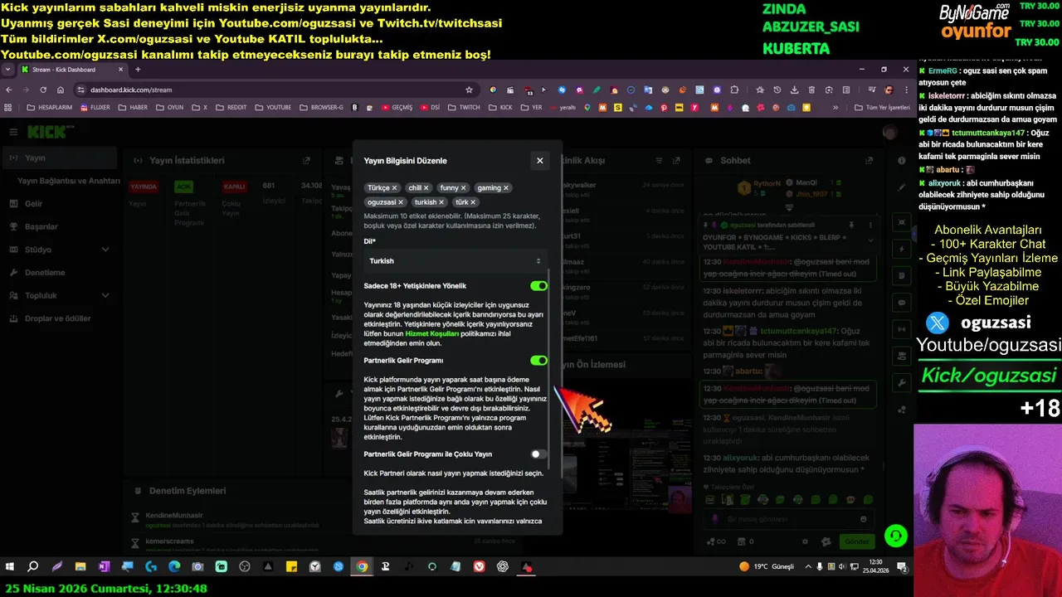Open Droplar ve ödüller in sidebar
Viewport: 1062px width, 597px height.
tap(60, 318)
